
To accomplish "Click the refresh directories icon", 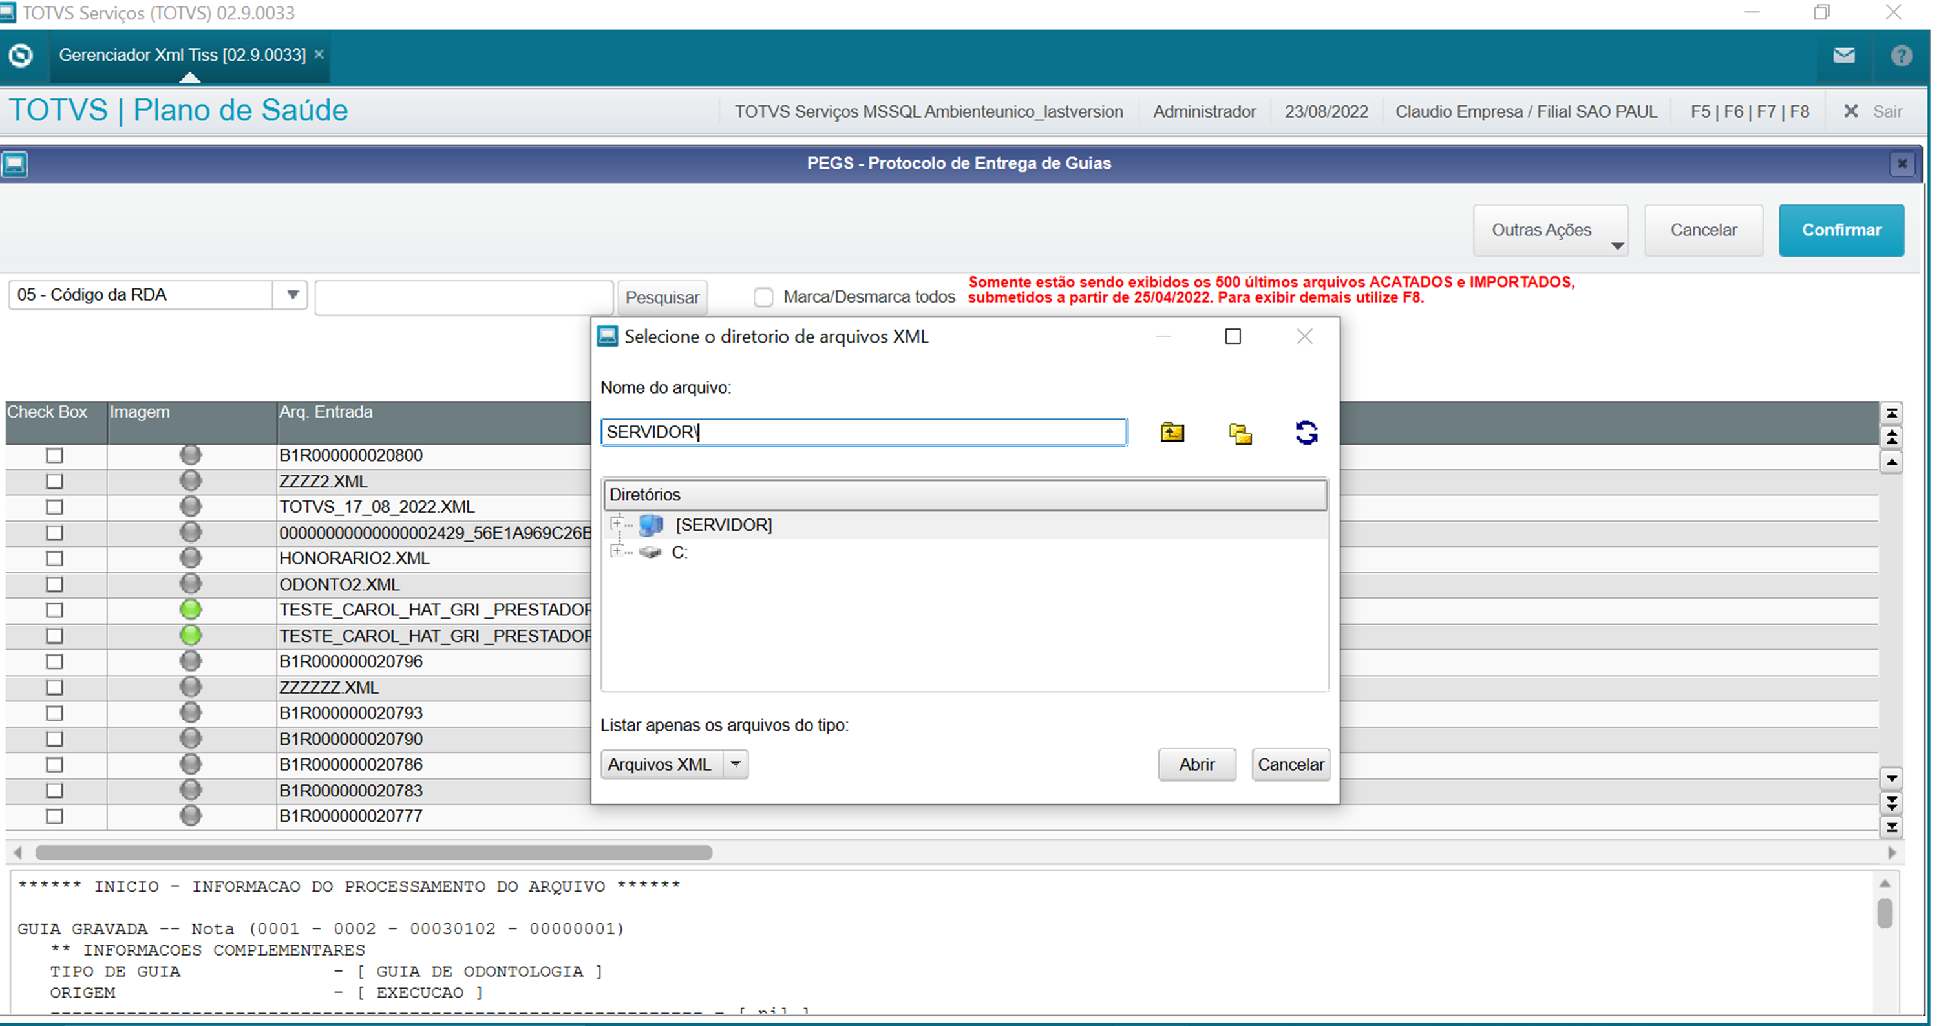I will 1306,433.
